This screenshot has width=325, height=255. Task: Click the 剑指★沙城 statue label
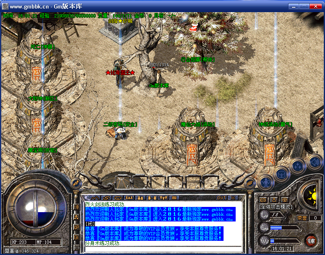coord(120,21)
